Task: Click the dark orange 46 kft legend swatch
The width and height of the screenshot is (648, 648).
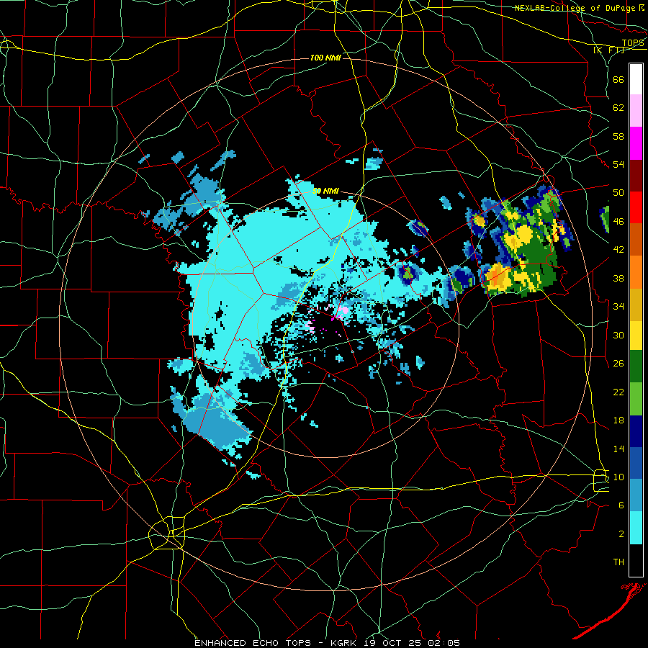Action: [636, 239]
